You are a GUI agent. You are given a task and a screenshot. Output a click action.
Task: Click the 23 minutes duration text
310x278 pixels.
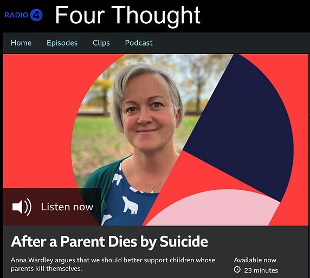pos(261,270)
